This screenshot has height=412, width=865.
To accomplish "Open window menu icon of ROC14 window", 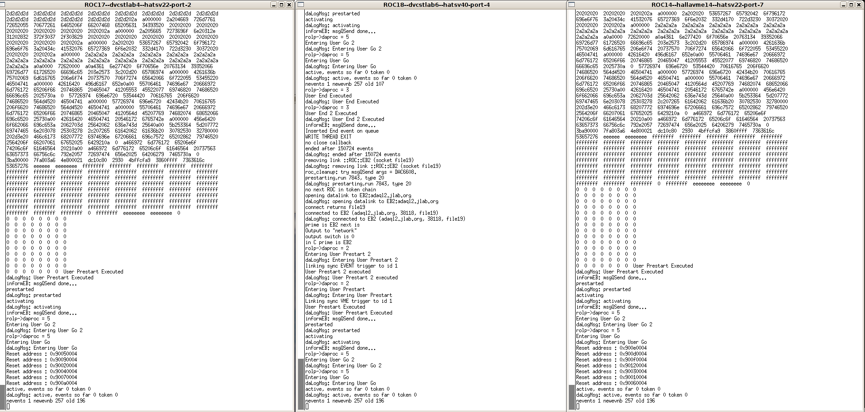I will 572,5.
